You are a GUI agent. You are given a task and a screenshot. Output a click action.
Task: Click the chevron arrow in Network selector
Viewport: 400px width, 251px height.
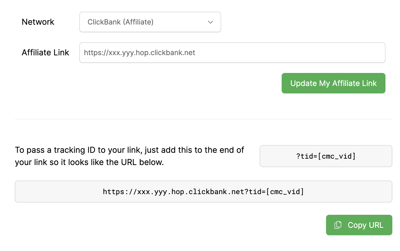click(210, 22)
